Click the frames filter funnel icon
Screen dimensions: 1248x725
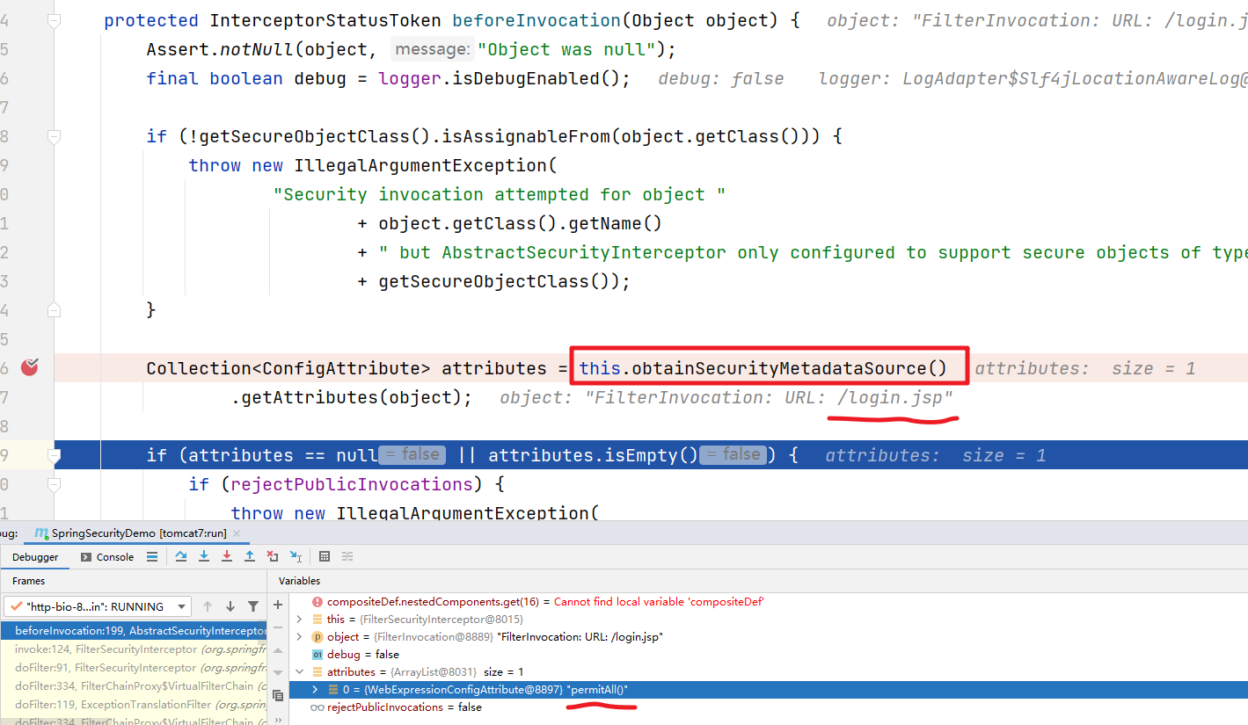tap(253, 606)
